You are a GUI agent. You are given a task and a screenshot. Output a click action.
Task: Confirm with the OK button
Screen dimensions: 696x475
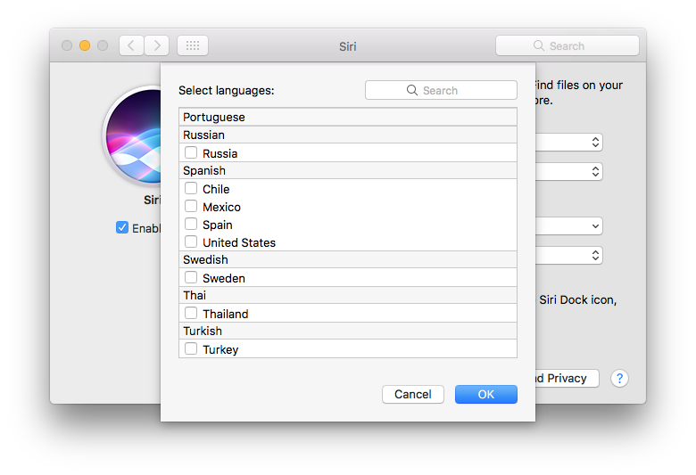pos(486,394)
